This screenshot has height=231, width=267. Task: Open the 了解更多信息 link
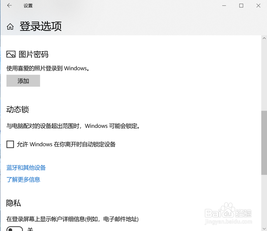click(x=23, y=180)
